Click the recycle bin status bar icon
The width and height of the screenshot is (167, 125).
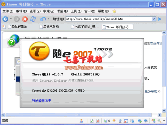coord(105,121)
